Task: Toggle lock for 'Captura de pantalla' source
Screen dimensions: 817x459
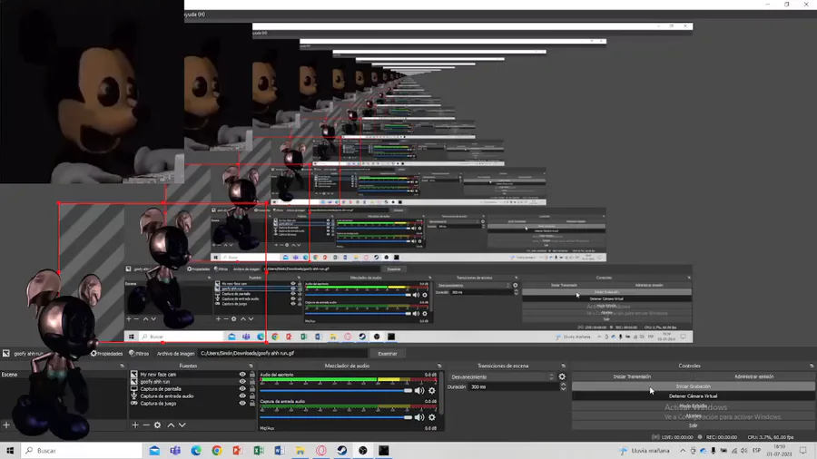Action: [x=252, y=389]
